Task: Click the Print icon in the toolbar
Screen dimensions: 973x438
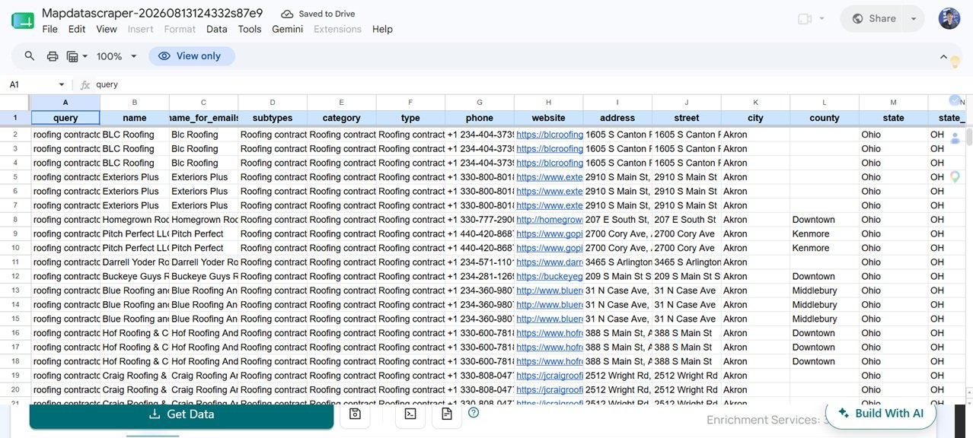Action: point(53,56)
